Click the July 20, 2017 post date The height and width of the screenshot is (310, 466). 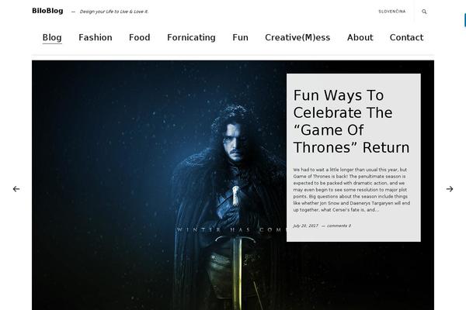(305, 226)
